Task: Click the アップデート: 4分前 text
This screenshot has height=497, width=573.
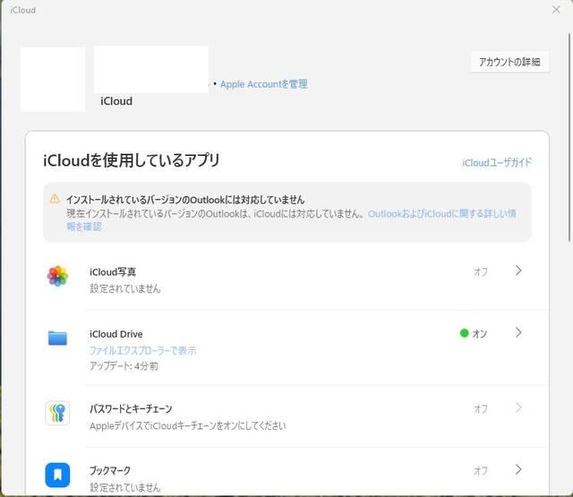Action: coord(124,366)
